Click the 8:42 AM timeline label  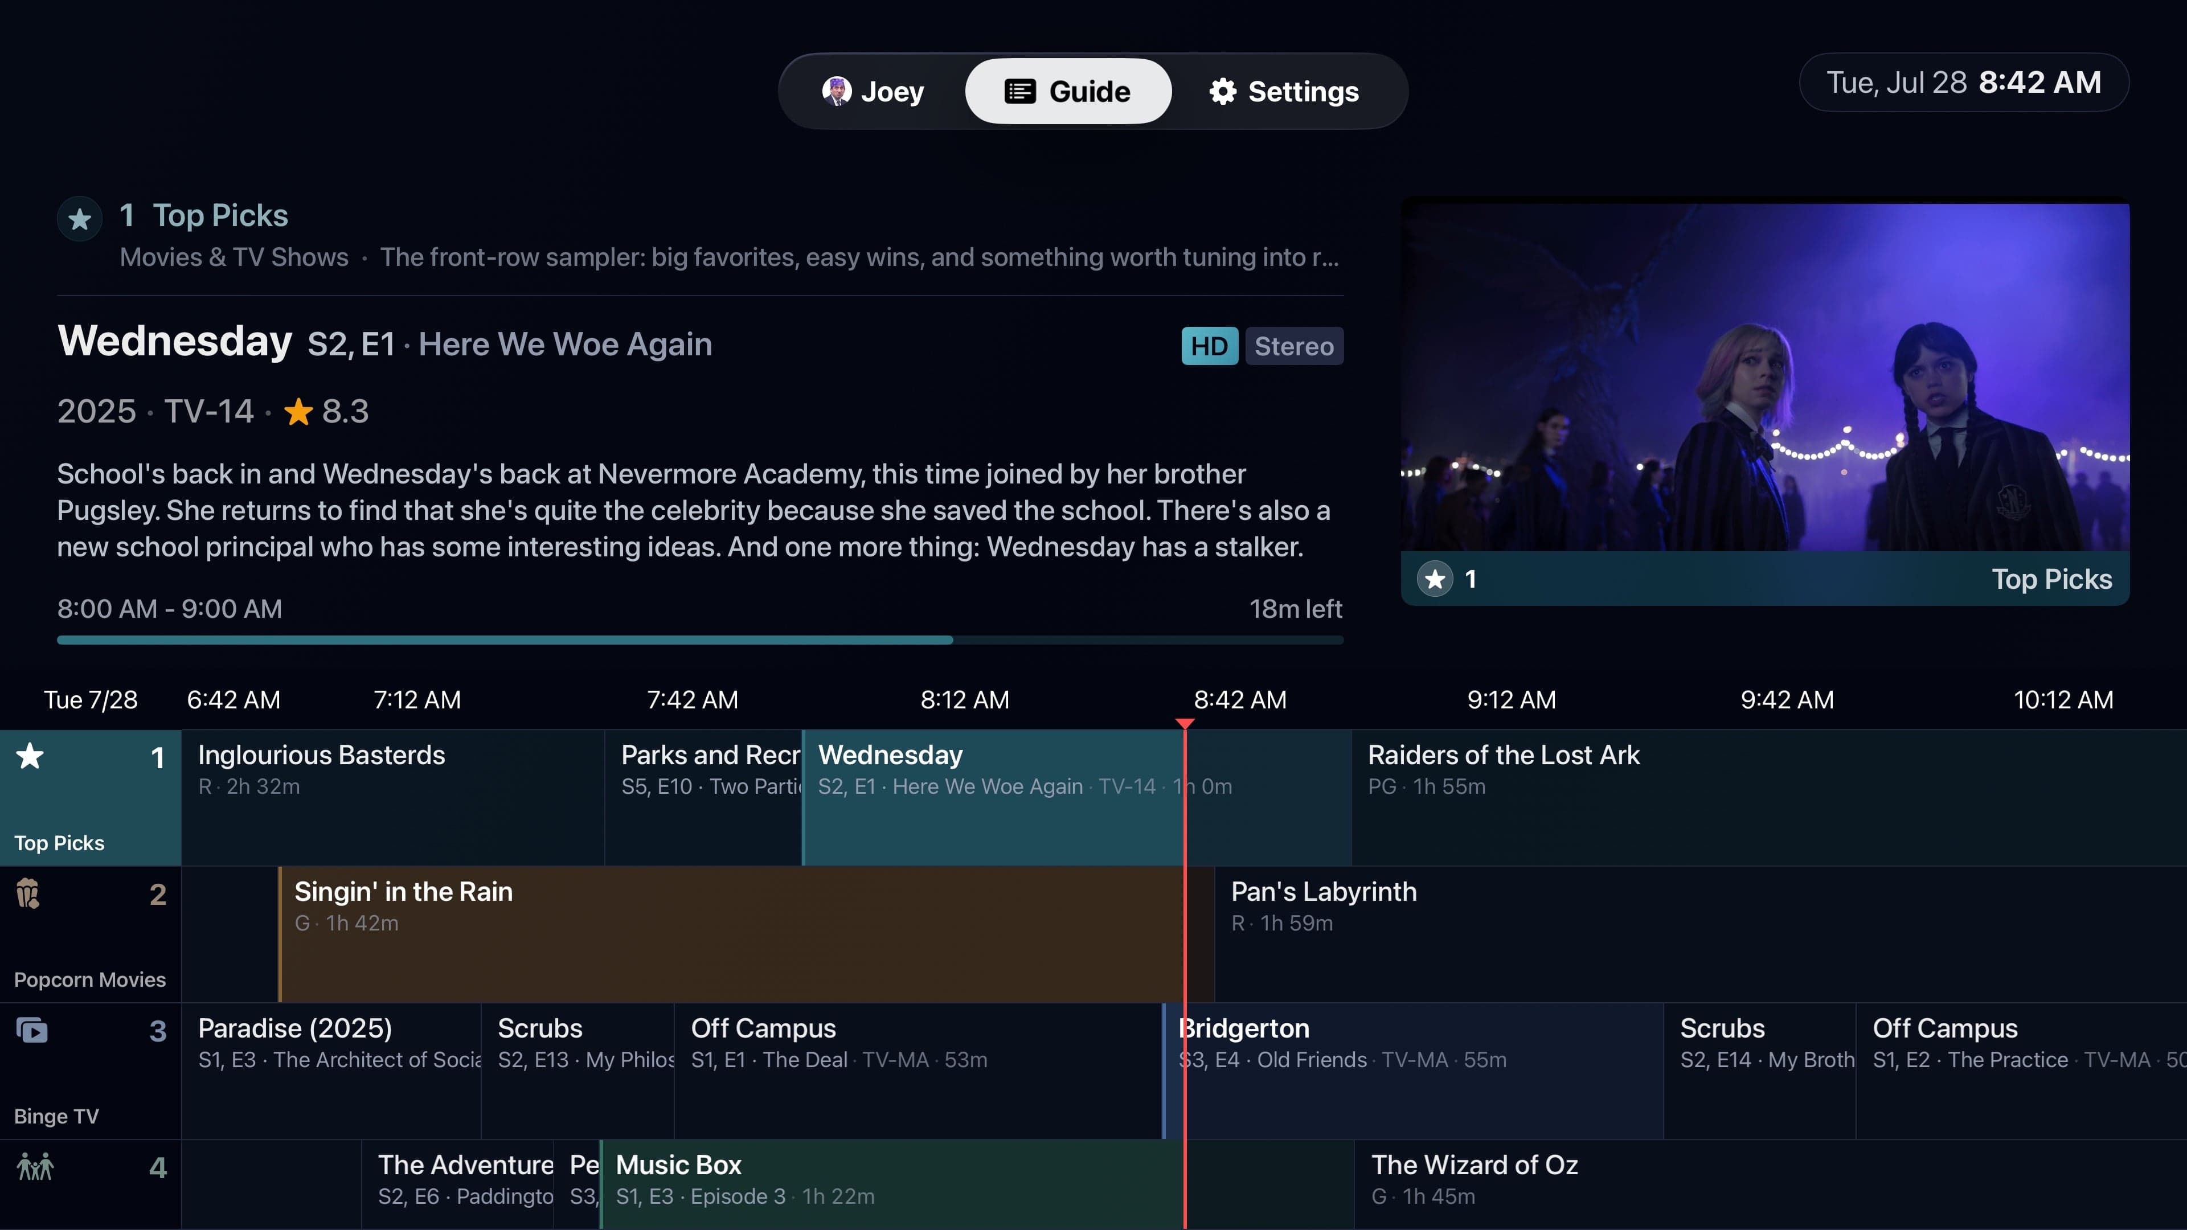1240,699
